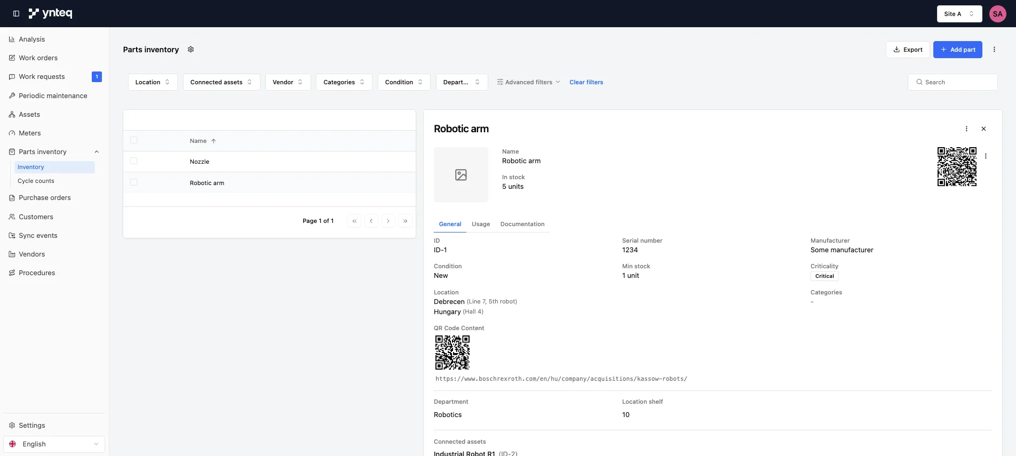Open the SA user avatar menu

coord(997,14)
